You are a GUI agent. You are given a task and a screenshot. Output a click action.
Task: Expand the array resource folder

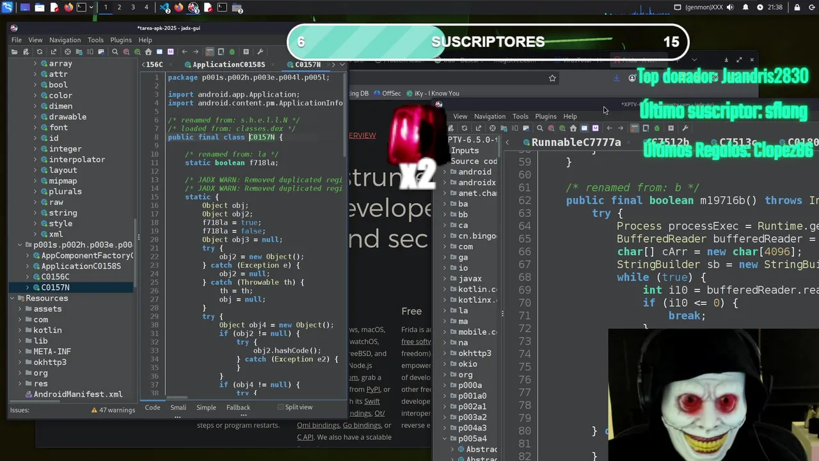(35, 63)
